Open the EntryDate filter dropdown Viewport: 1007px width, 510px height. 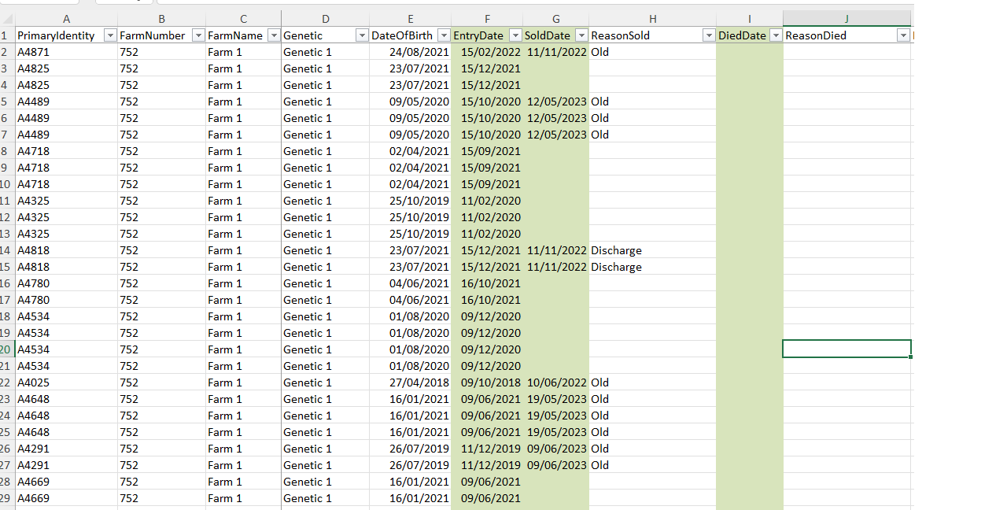(x=515, y=35)
